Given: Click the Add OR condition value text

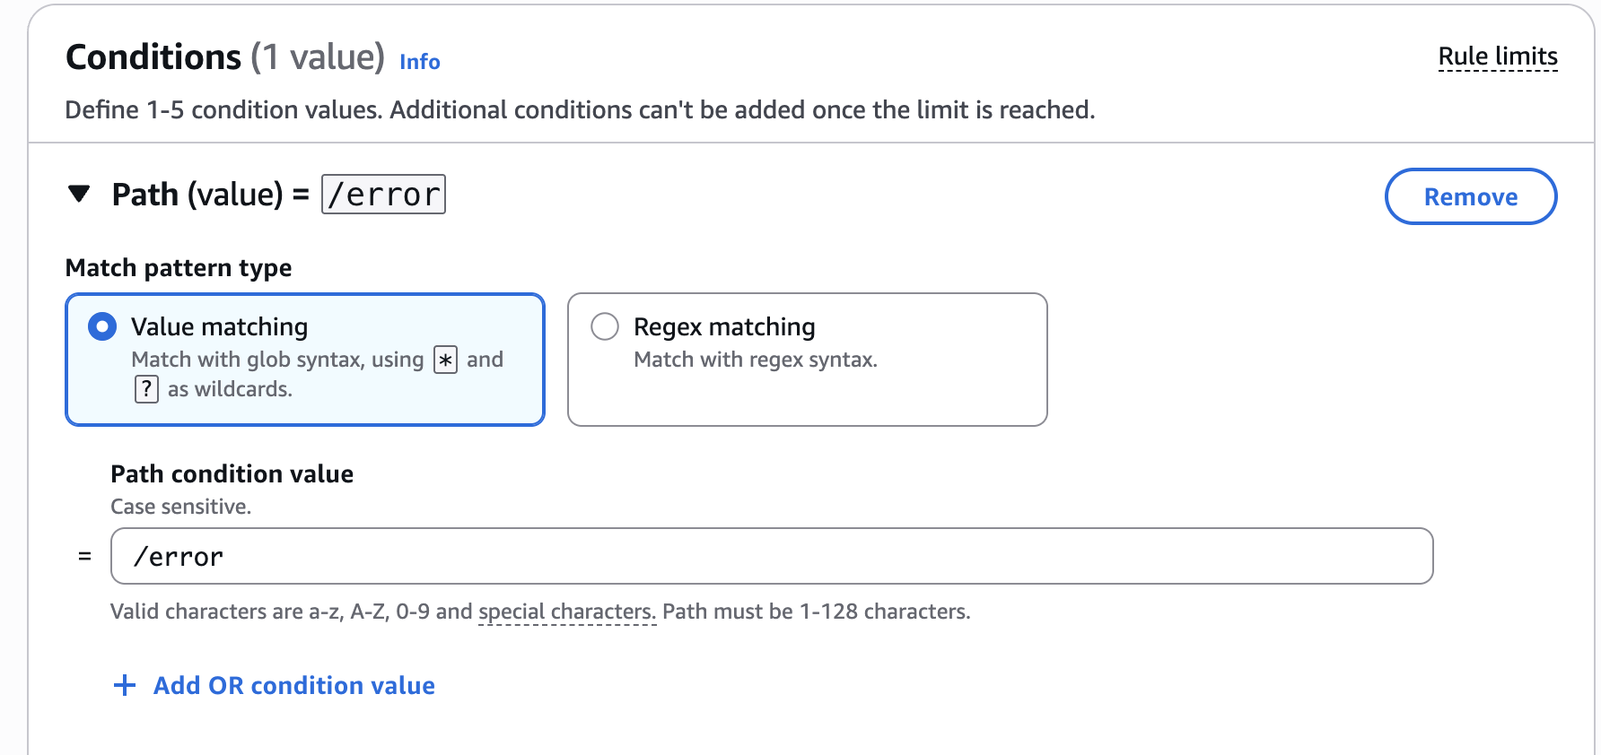Looking at the screenshot, I should pos(293,686).
